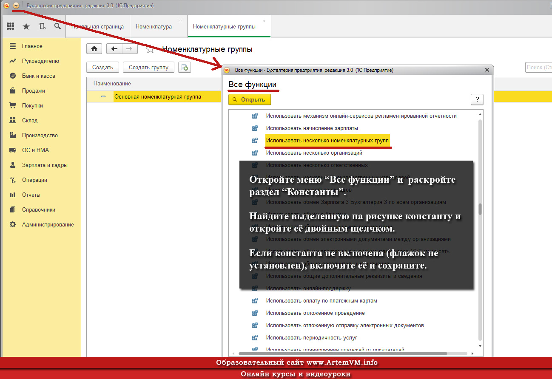Click the Home button

[x=94, y=49]
